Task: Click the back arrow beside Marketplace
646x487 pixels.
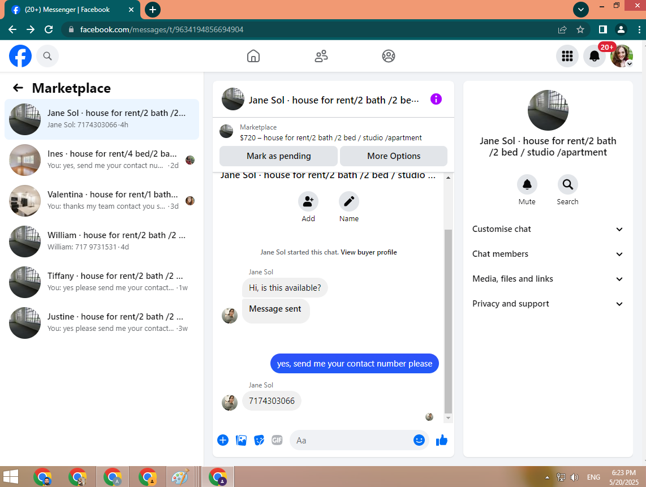Action: [x=18, y=88]
